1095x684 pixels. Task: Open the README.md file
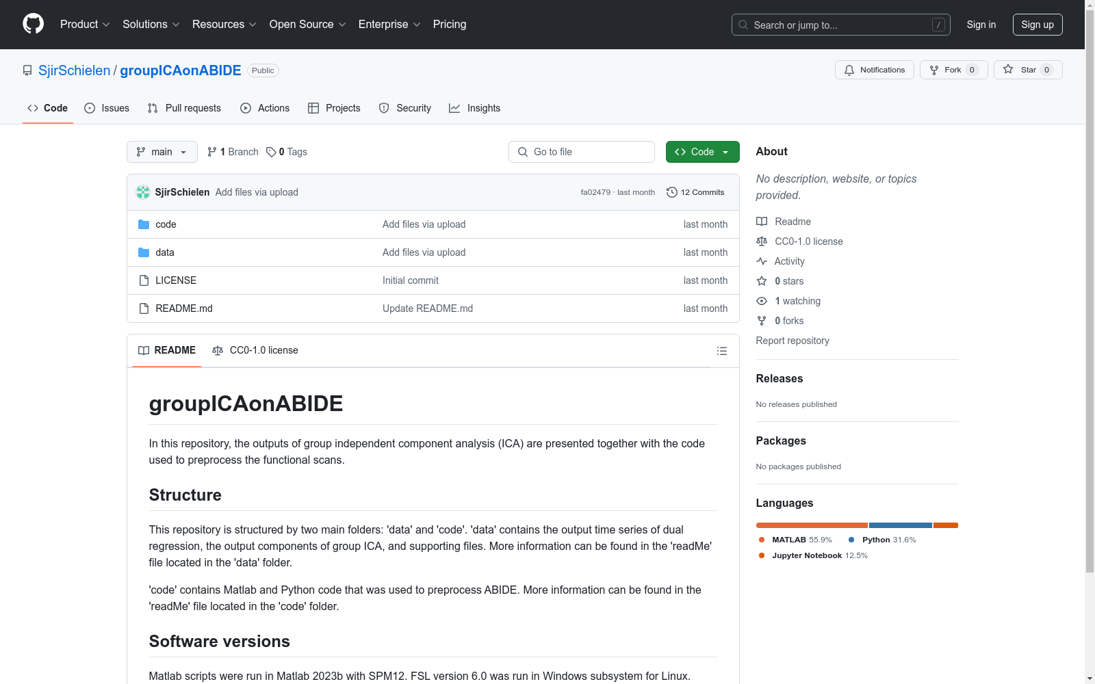point(184,308)
